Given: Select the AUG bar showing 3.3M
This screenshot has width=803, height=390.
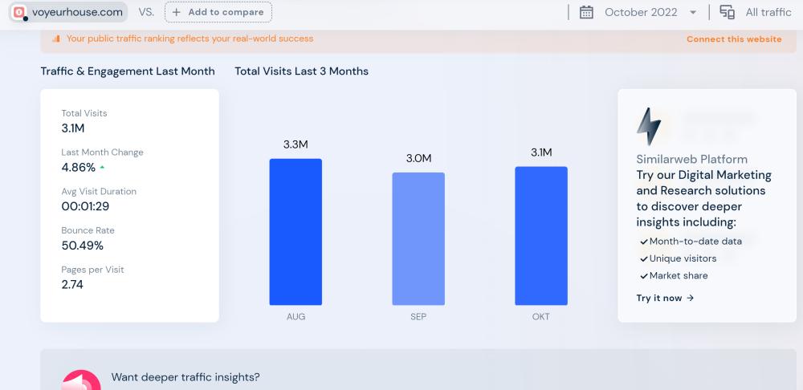Looking at the screenshot, I should pos(296,231).
